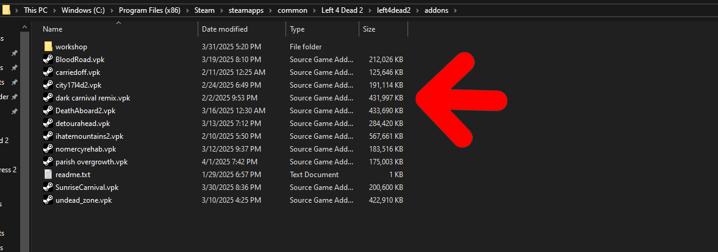Expand the chevron after Windows (C:)

(112, 10)
